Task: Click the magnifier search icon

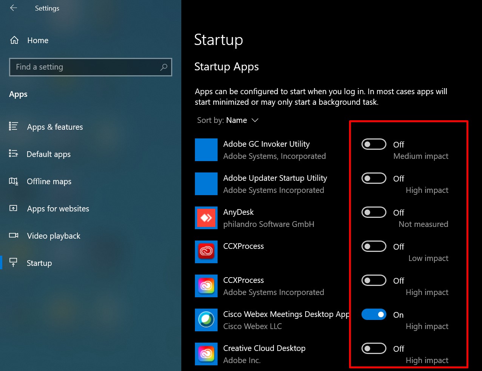Action: pos(164,67)
